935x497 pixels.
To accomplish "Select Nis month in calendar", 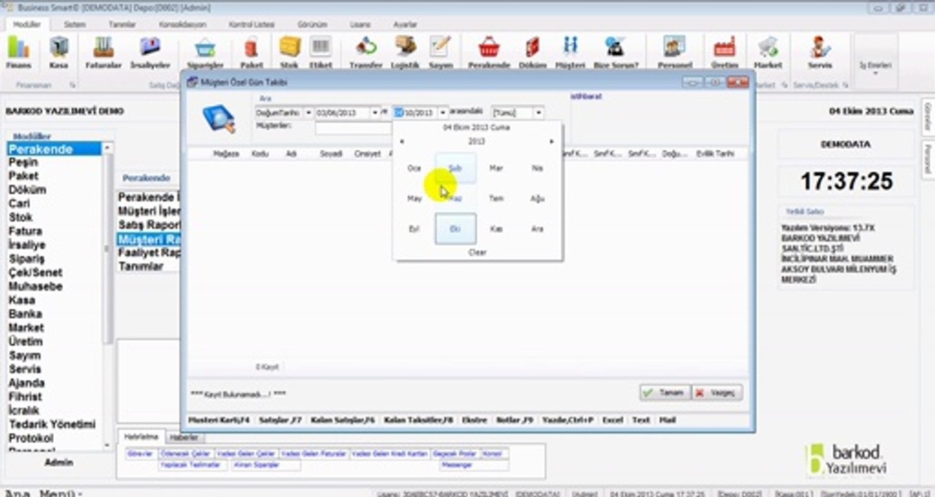I will point(538,168).
